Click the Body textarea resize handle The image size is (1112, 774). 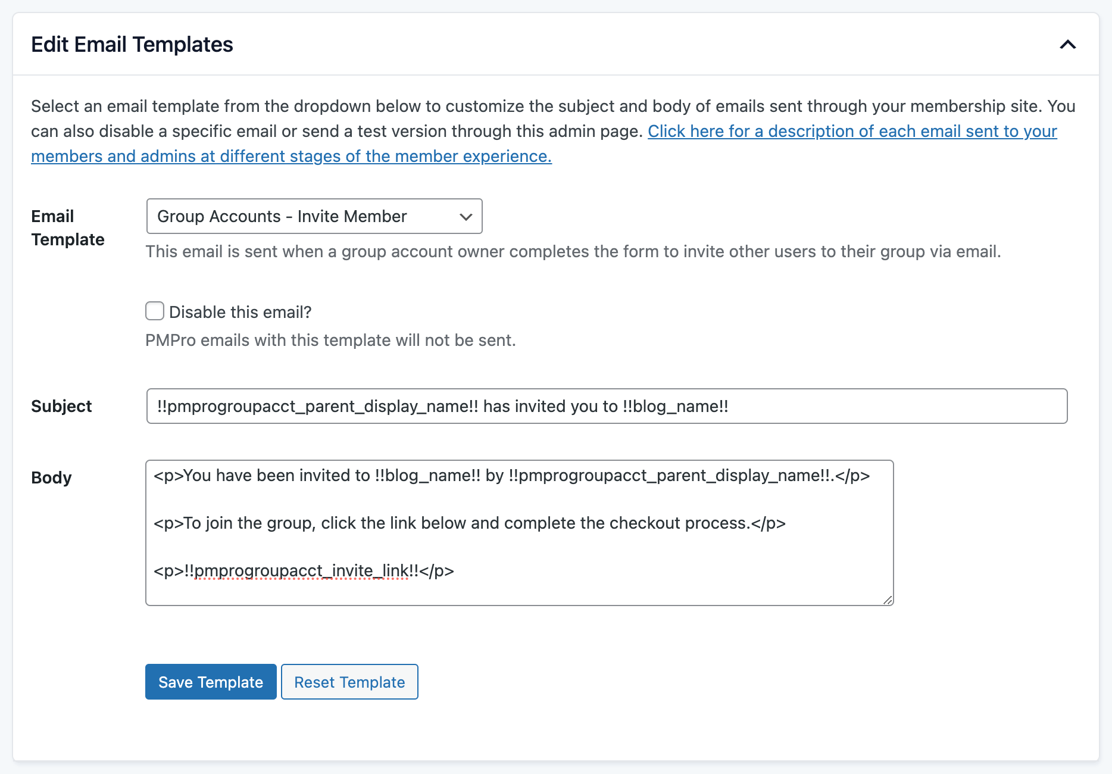[888, 600]
